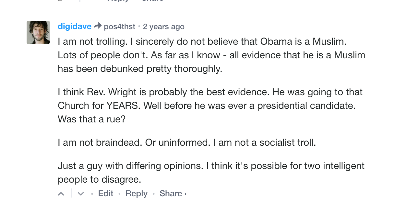This screenshot has width=395, height=204.
Task: Edit this comment
Action: 106,194
